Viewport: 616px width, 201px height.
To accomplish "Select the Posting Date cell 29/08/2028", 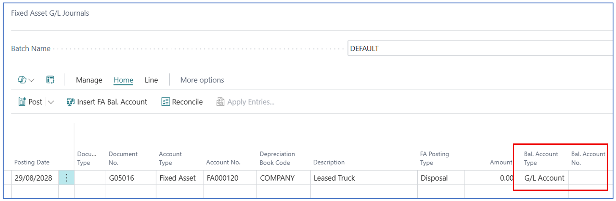I will pos(33,178).
